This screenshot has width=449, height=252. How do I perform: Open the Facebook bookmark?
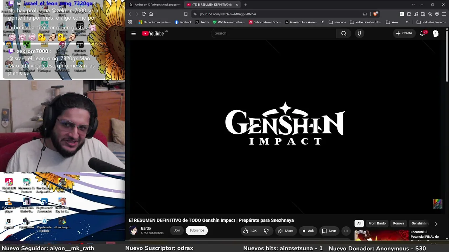(183, 22)
